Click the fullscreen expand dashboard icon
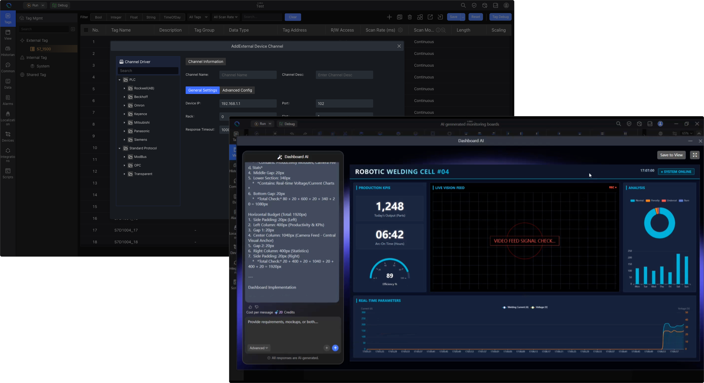This screenshot has width=704, height=383. (694, 155)
